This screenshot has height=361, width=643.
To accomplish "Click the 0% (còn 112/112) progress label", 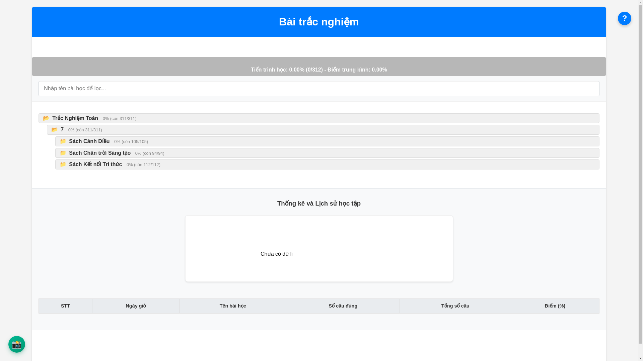I will (143, 165).
